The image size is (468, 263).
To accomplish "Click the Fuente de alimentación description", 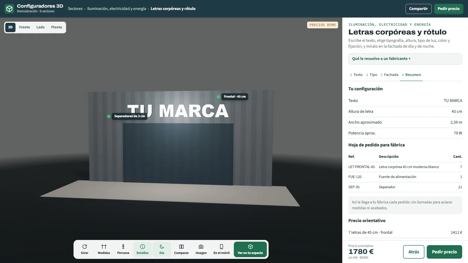I will click(x=398, y=177).
